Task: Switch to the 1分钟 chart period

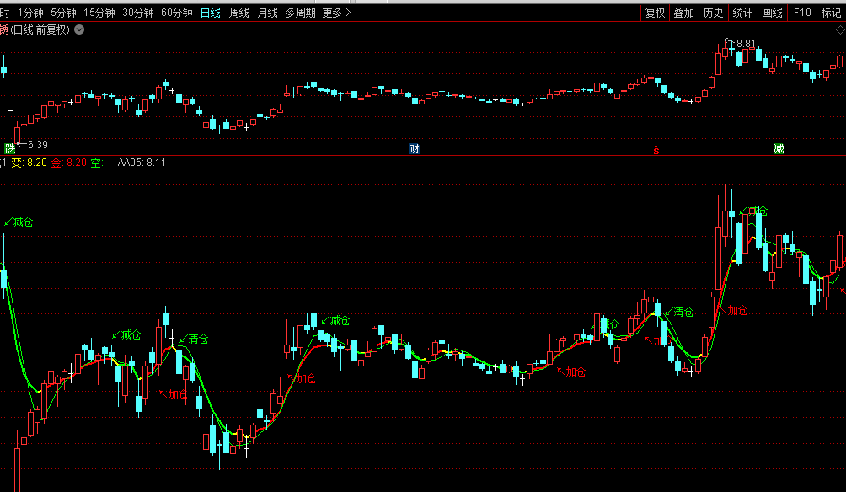Action: click(30, 13)
